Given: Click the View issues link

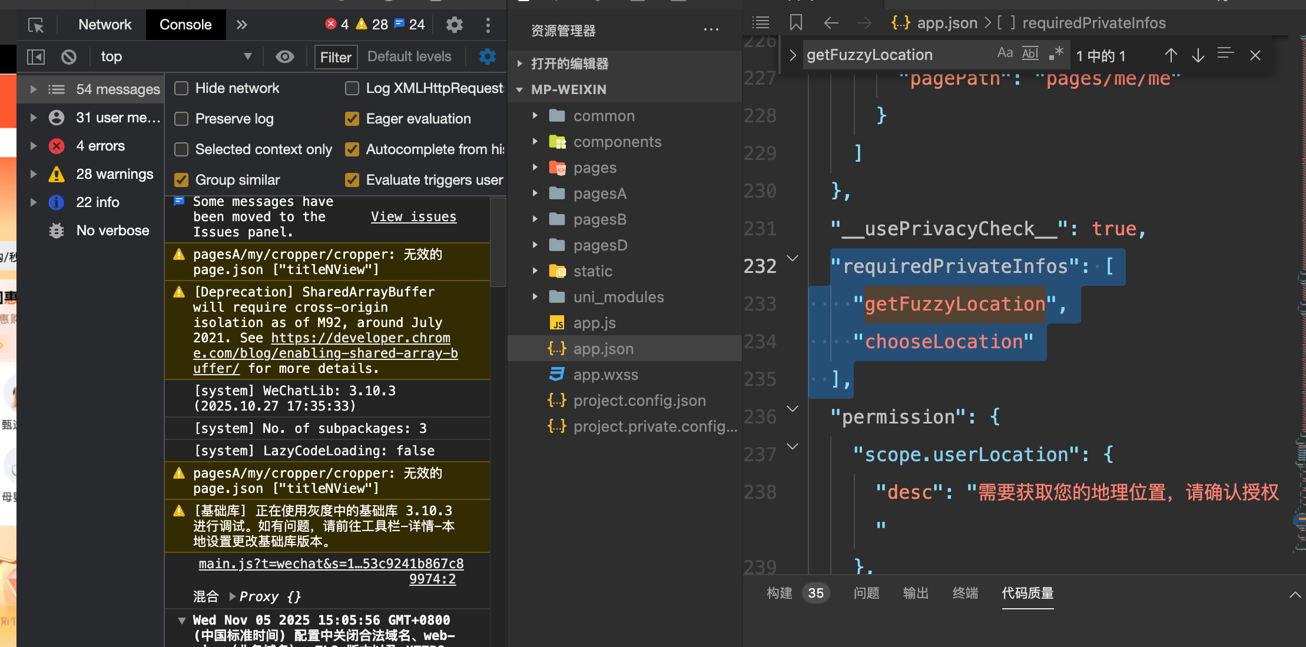Looking at the screenshot, I should click(x=413, y=217).
